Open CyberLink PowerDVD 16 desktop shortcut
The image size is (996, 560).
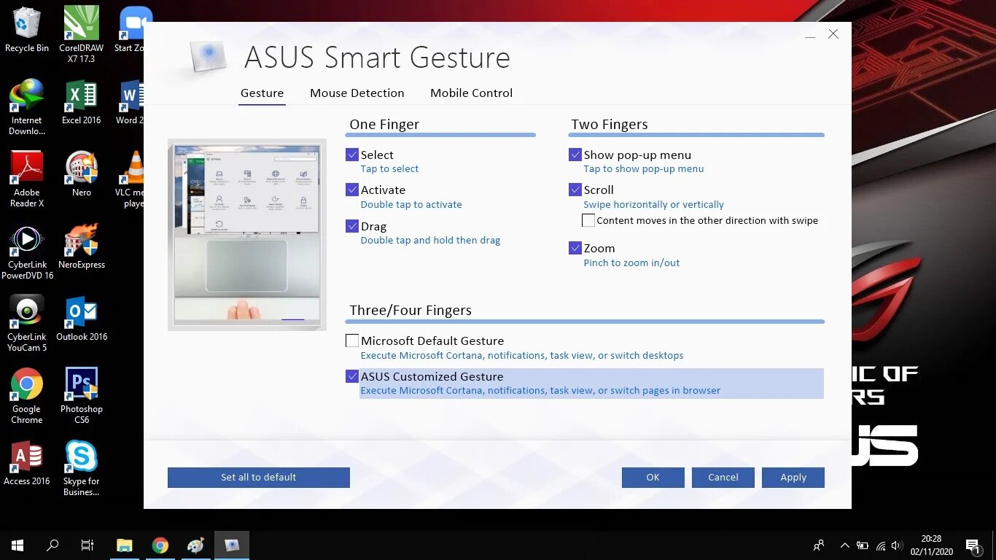[x=27, y=252]
